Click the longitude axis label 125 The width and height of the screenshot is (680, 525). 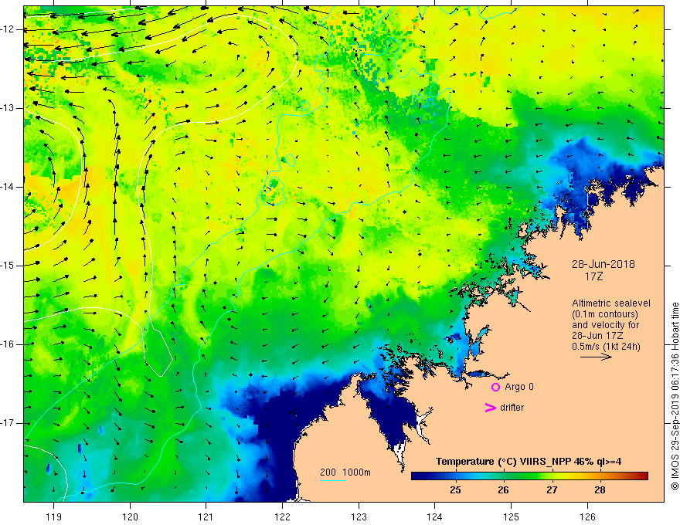pos(511,517)
